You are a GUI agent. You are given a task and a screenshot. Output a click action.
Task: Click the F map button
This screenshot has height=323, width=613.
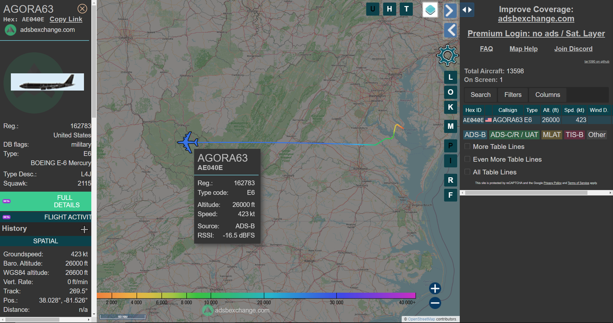click(450, 195)
